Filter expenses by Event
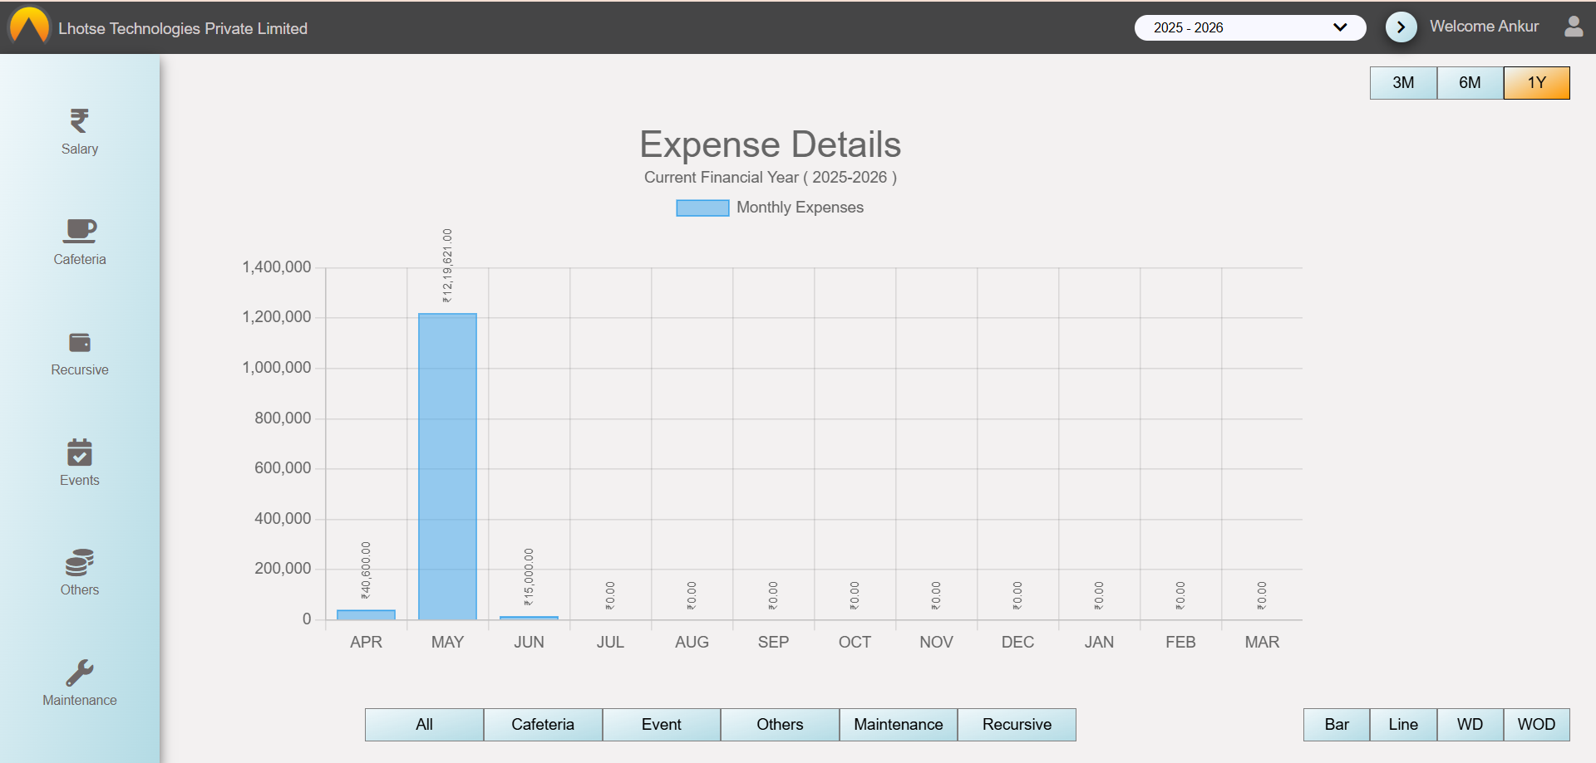 [x=662, y=725]
